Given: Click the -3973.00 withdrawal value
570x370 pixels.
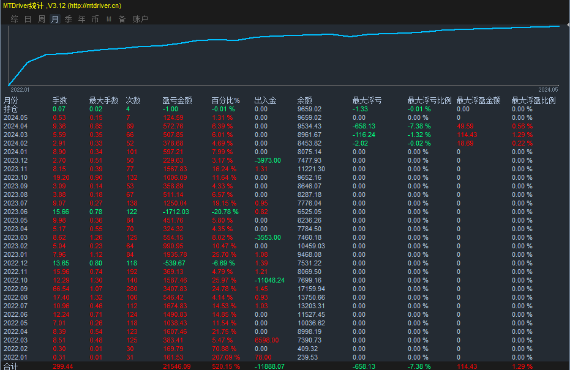Looking at the screenshot, I should pyautogui.click(x=268, y=160).
